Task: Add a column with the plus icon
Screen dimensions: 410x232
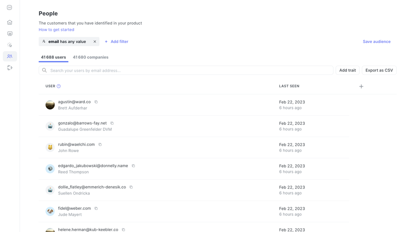Action: [x=361, y=86]
